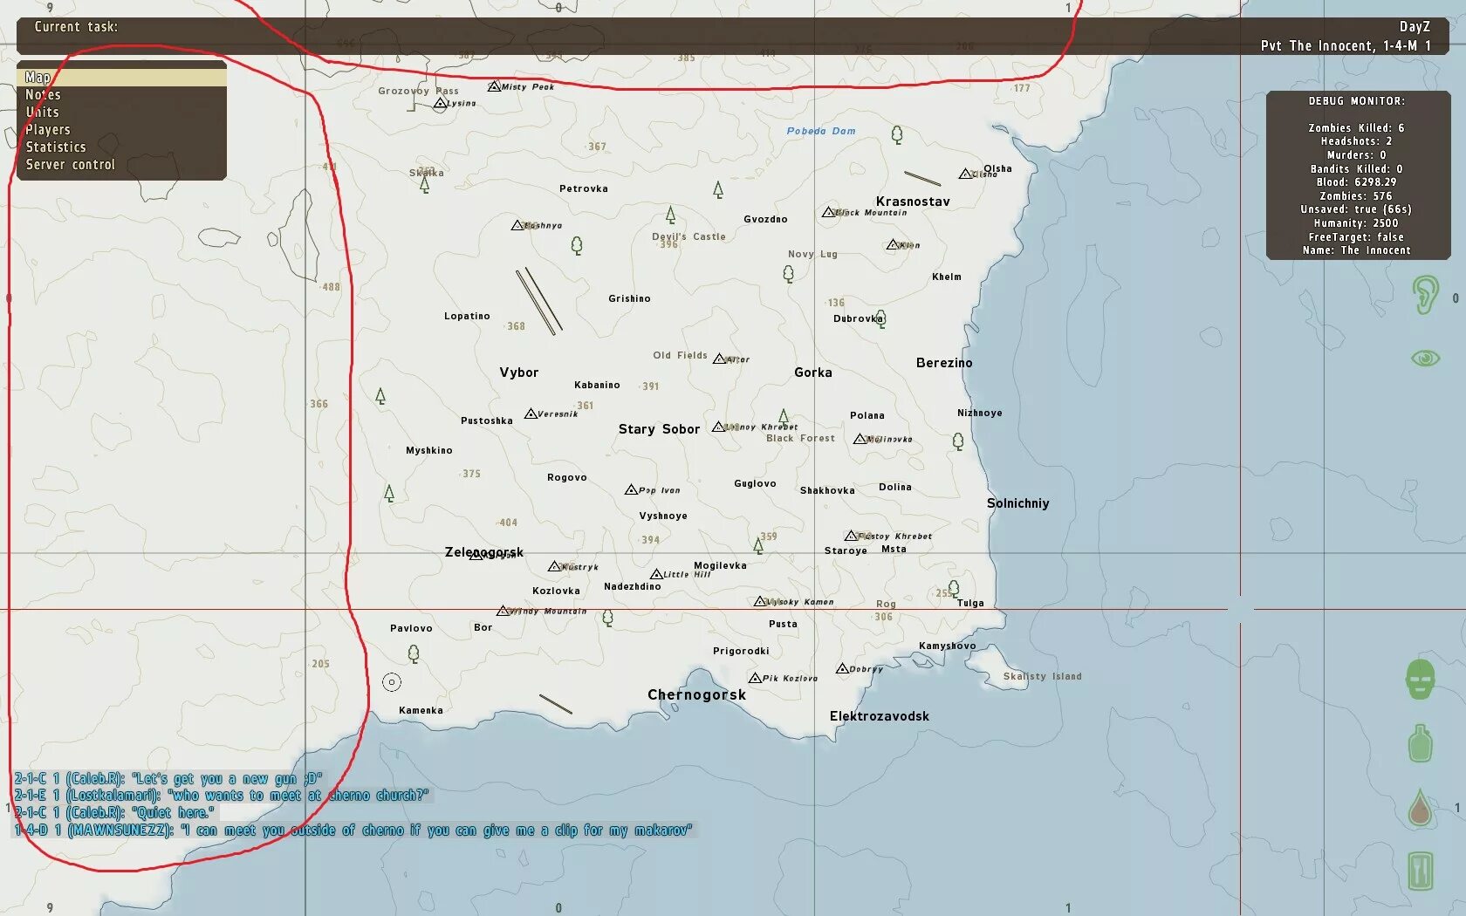
Task: Click the Current task header text
Action: click(76, 27)
